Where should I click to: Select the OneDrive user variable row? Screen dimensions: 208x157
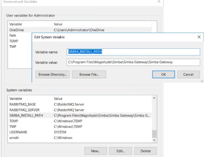(x=80, y=30)
